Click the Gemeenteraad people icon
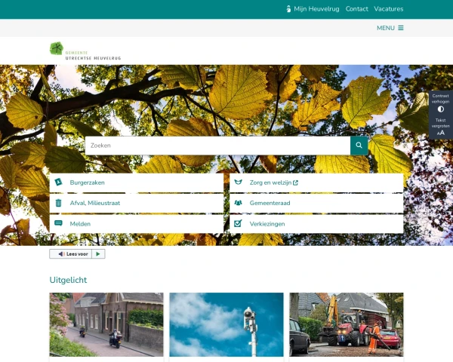This screenshot has width=453, height=362. tap(238, 203)
